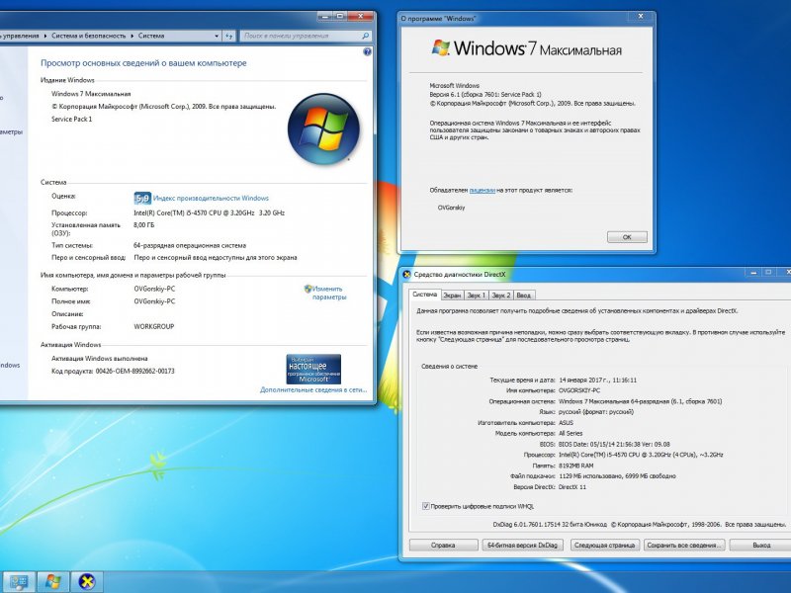Click the search magnifier in control panel search
The image size is (791, 593).
366,36
